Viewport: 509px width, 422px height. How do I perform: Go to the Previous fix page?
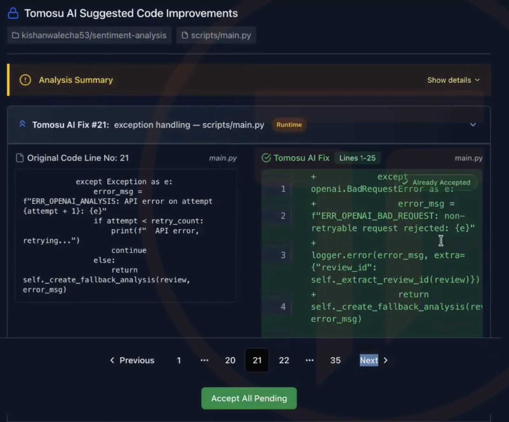pos(132,360)
